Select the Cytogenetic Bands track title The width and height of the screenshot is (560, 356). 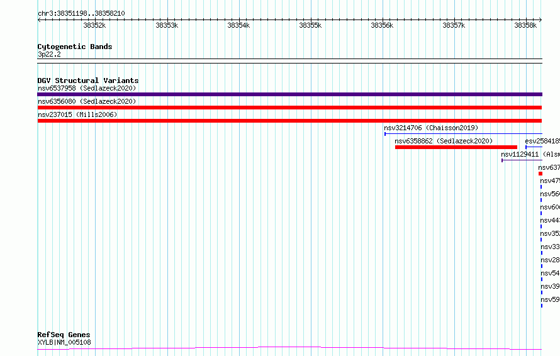point(75,47)
